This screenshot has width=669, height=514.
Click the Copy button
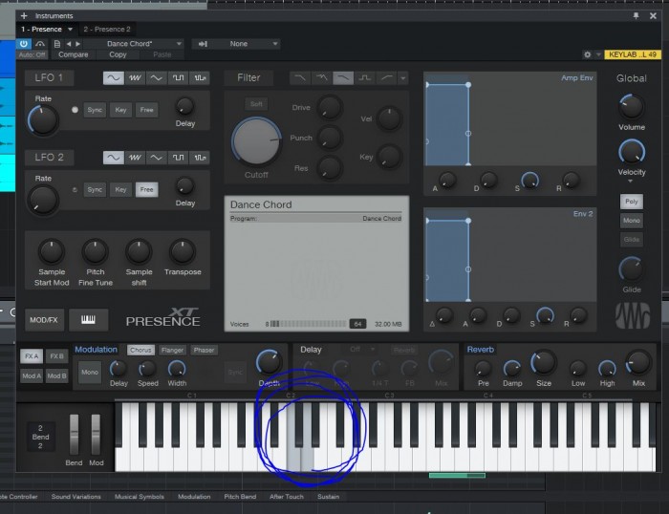[x=118, y=54]
